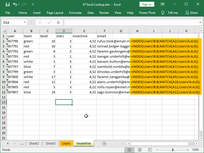Open zoom dialog via 100% label
The height and width of the screenshot is (153, 204).
pos(195,150)
